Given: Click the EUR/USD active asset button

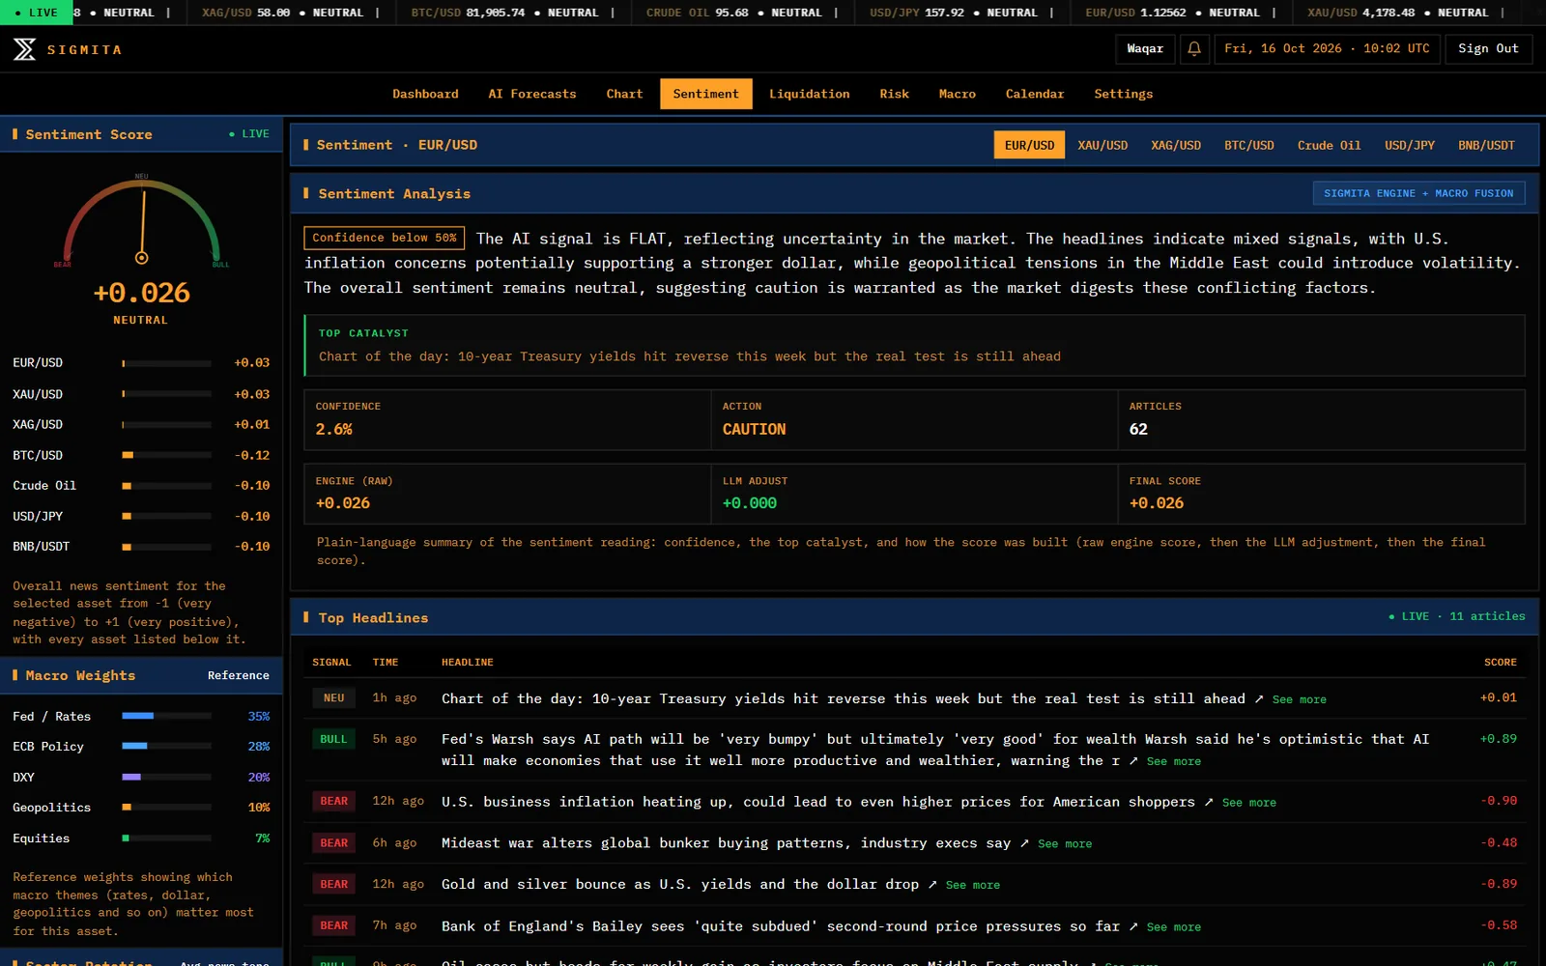Looking at the screenshot, I should tap(1030, 145).
